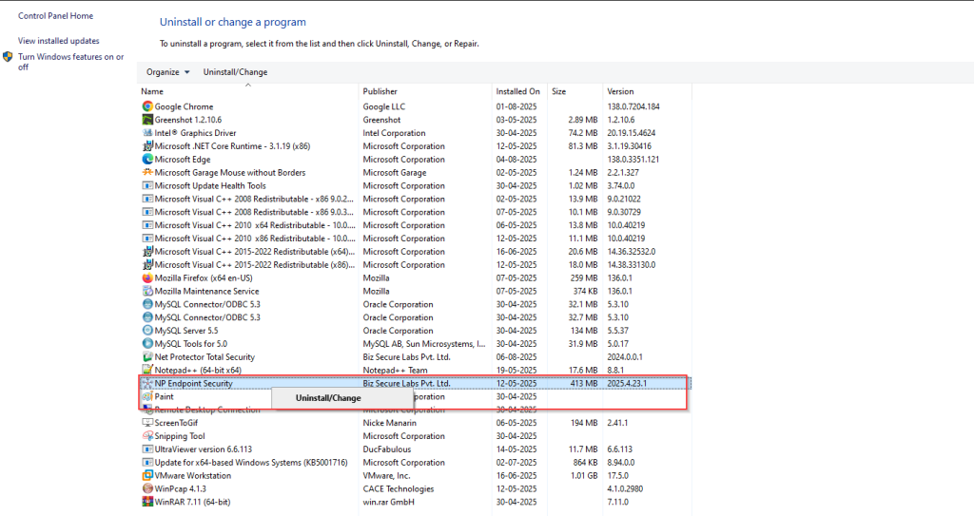
Task: Select the Notepad++ program icon
Action: [147, 370]
